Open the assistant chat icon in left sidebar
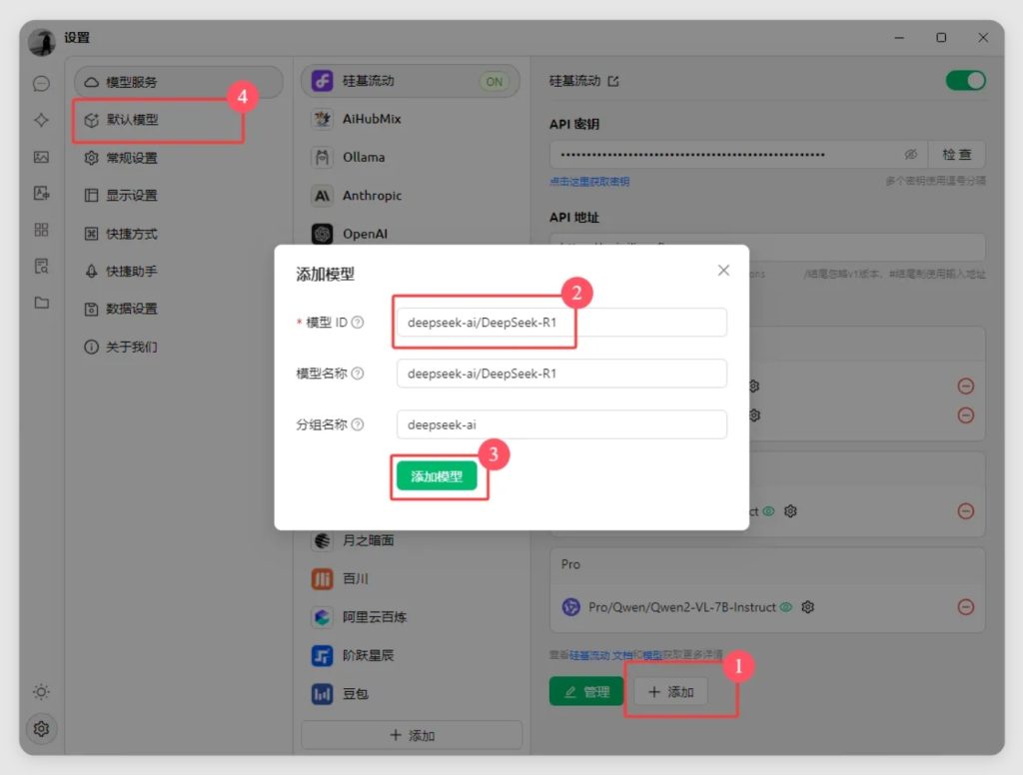 41,84
